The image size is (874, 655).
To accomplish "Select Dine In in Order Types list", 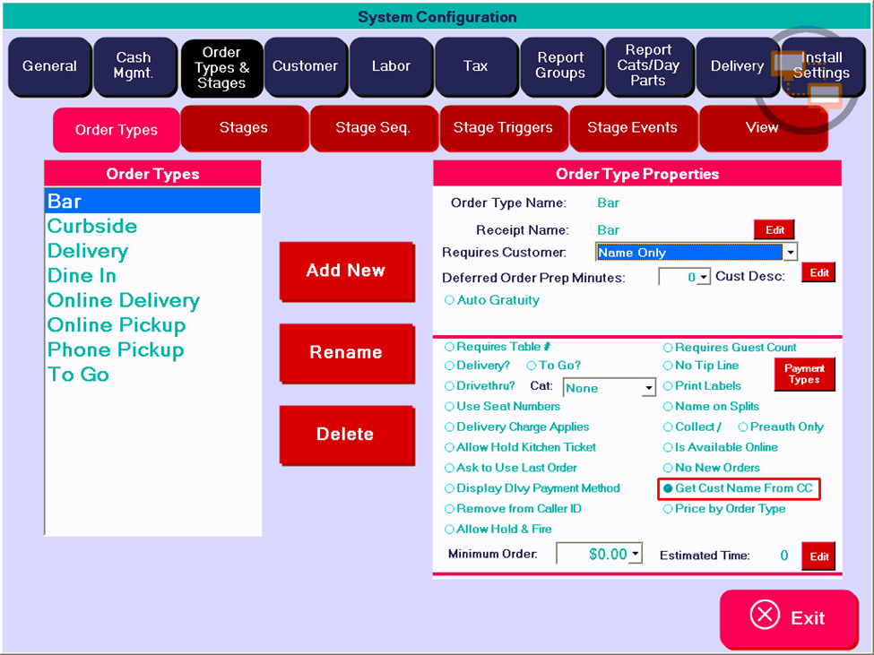I will 82,275.
